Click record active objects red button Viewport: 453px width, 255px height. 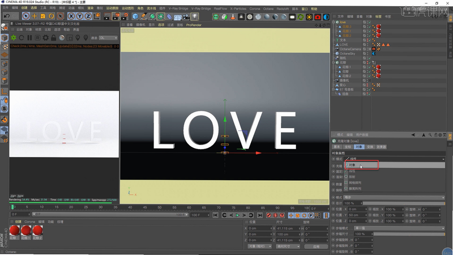pyautogui.click(x=268, y=215)
